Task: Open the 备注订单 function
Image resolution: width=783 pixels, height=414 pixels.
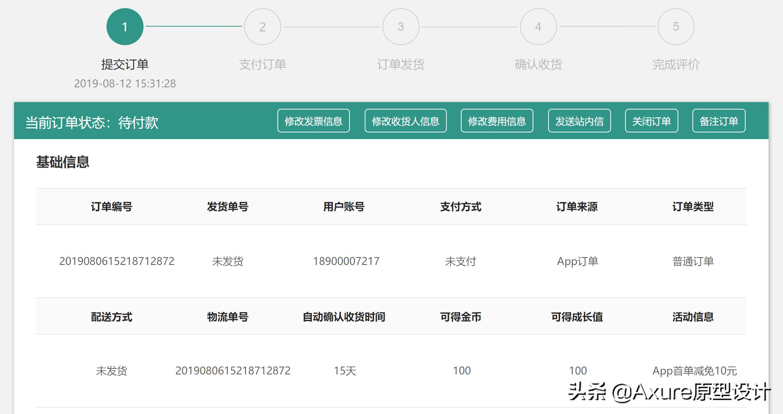Action: click(719, 120)
